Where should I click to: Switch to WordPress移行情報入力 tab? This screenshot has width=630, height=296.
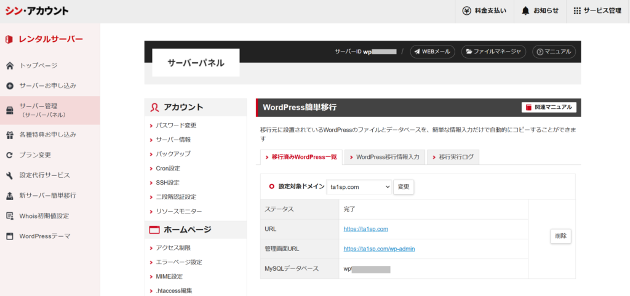(x=384, y=157)
